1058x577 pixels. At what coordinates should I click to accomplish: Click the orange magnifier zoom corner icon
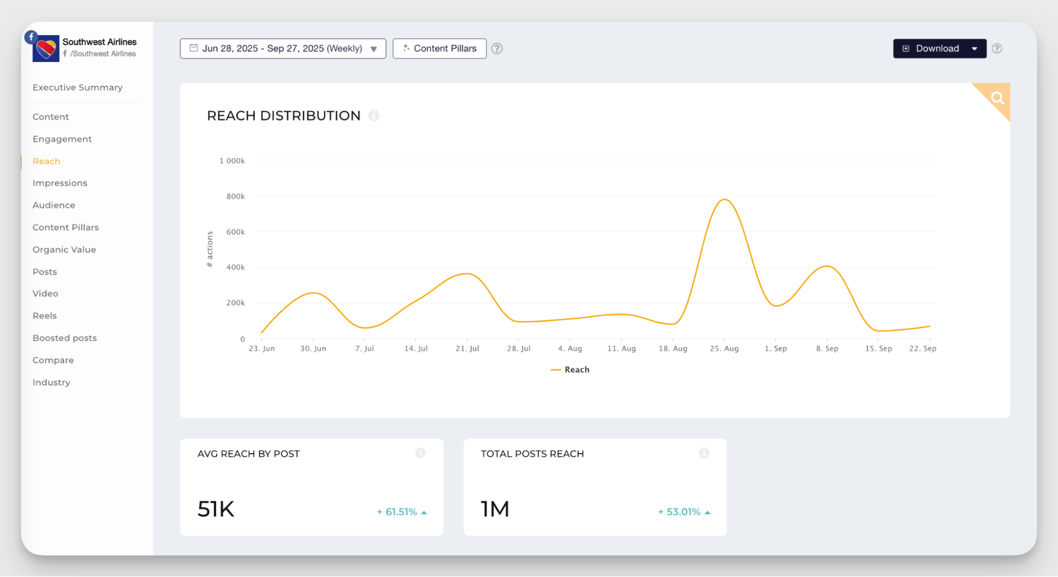click(997, 98)
